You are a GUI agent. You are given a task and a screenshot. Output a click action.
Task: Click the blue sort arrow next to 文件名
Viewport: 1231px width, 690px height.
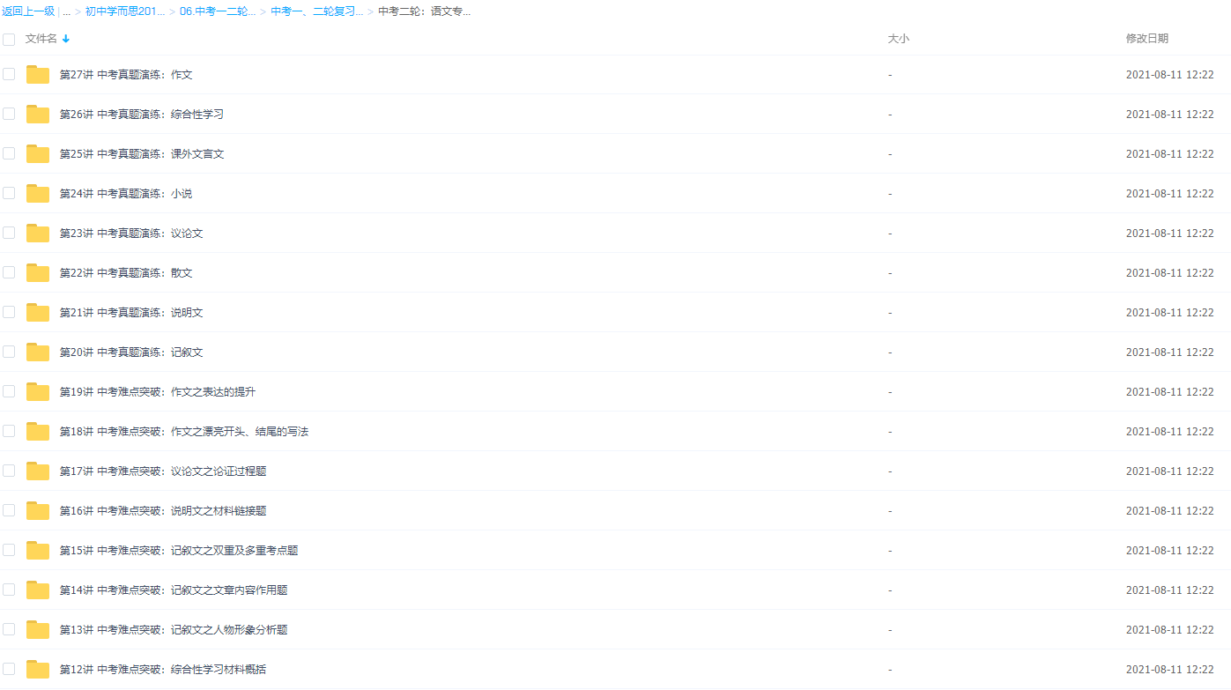click(x=66, y=39)
